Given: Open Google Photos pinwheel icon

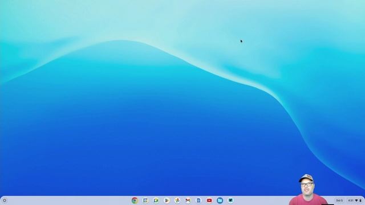Looking at the screenshot, I should click(177, 200).
